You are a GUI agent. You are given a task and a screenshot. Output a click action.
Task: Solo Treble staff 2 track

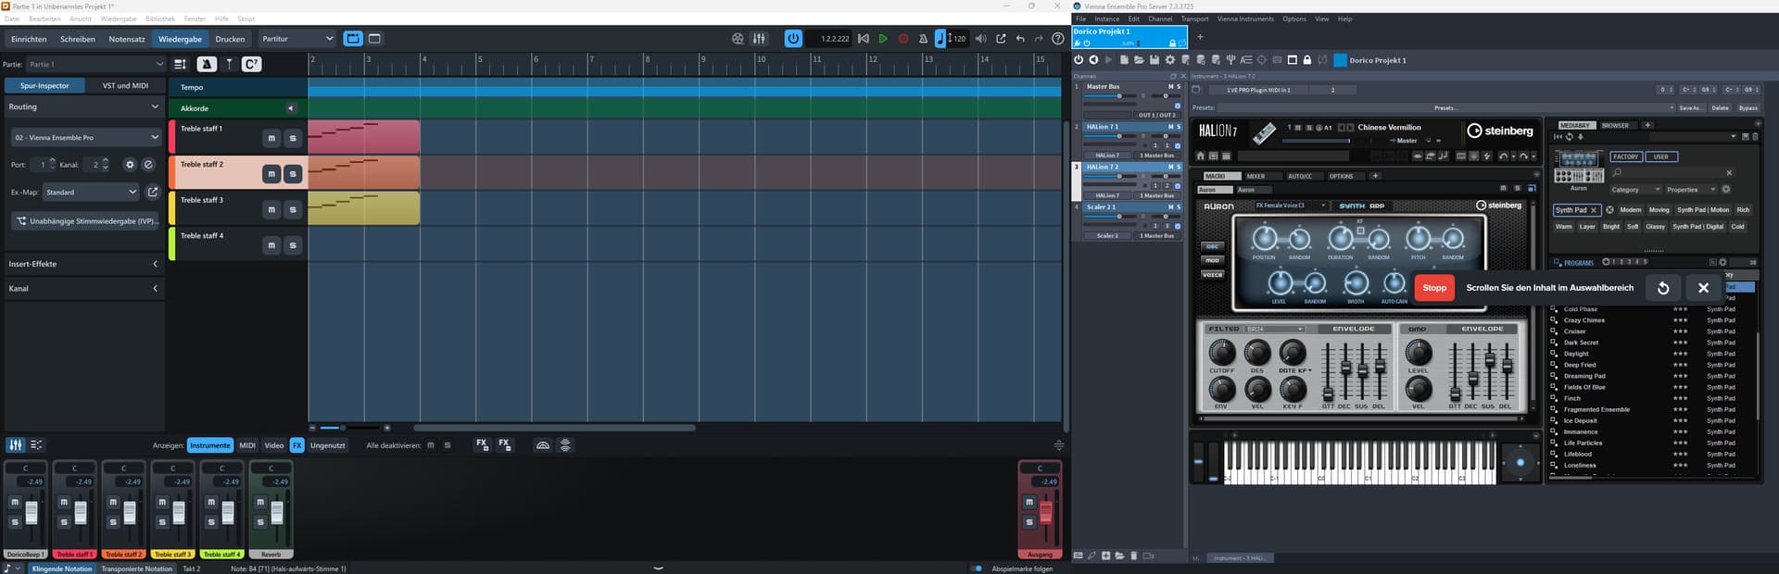(293, 174)
